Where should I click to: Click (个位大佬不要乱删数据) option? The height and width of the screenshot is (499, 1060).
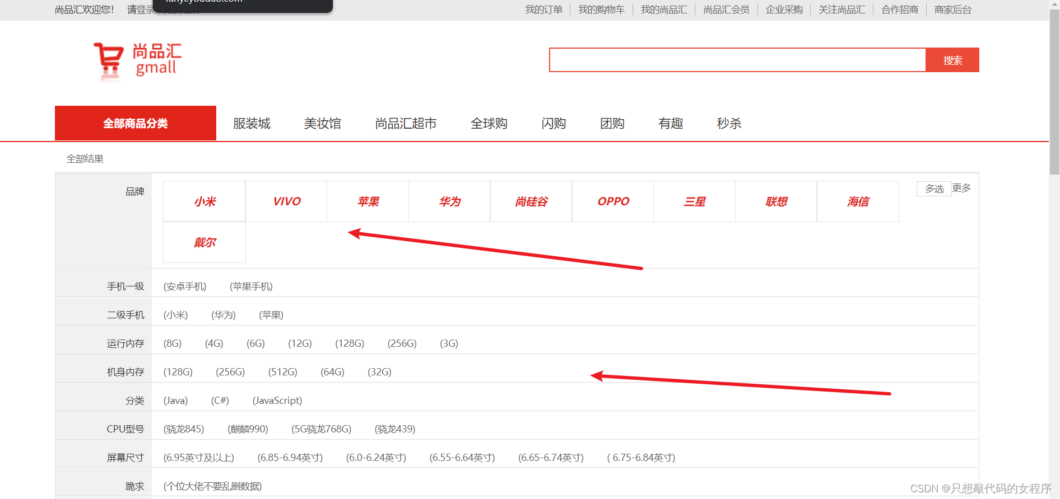click(212, 486)
